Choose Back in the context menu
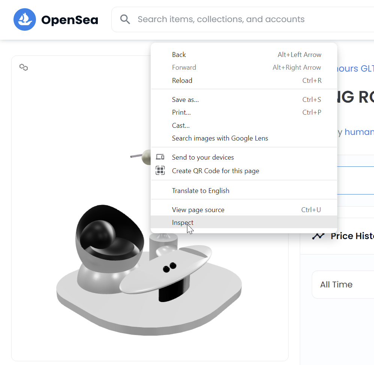Screen dimensions: 374x365 point(244,55)
